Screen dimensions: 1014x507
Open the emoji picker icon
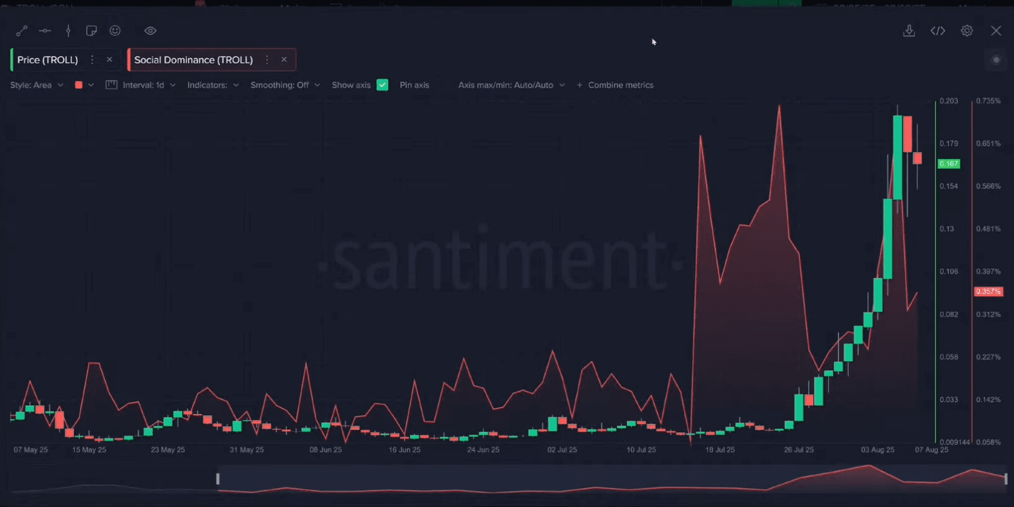[x=116, y=31]
